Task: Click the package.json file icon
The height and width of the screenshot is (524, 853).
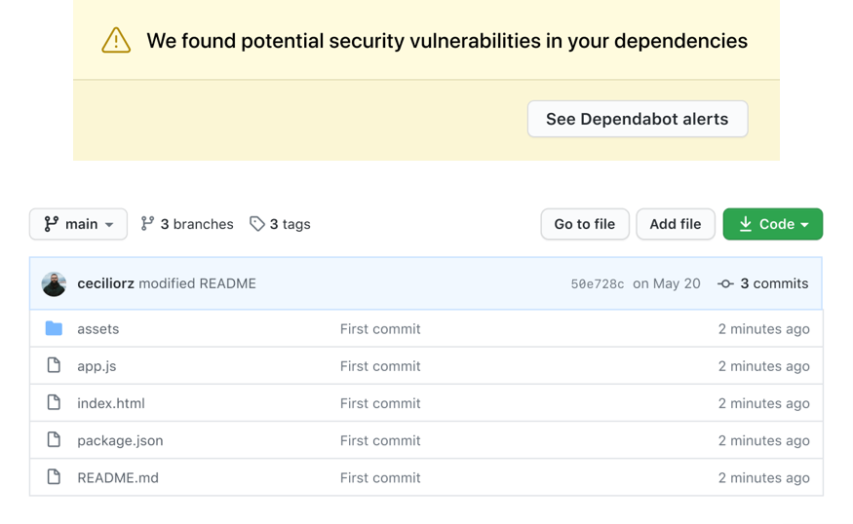Action: tap(54, 439)
